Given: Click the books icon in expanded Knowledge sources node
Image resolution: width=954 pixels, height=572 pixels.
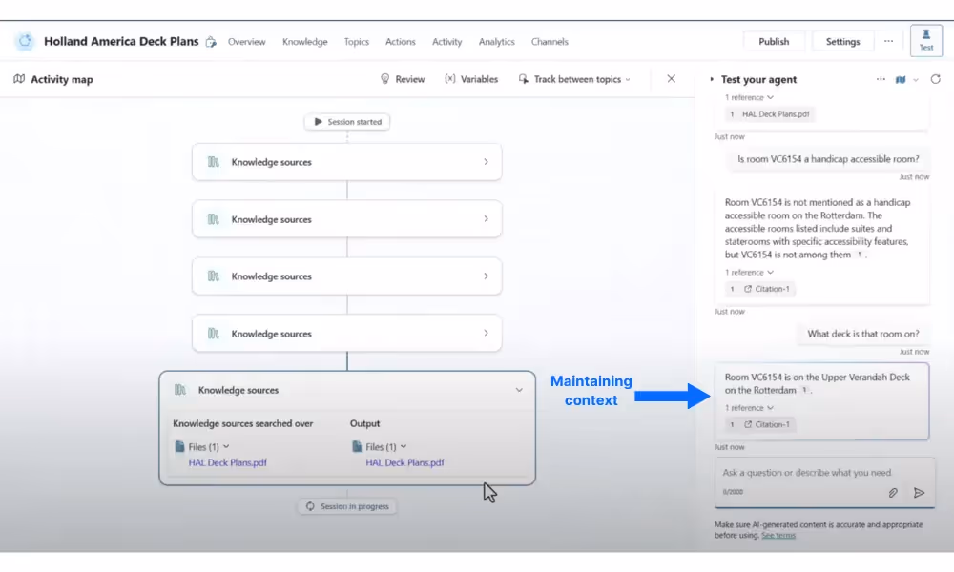Looking at the screenshot, I should point(180,390).
